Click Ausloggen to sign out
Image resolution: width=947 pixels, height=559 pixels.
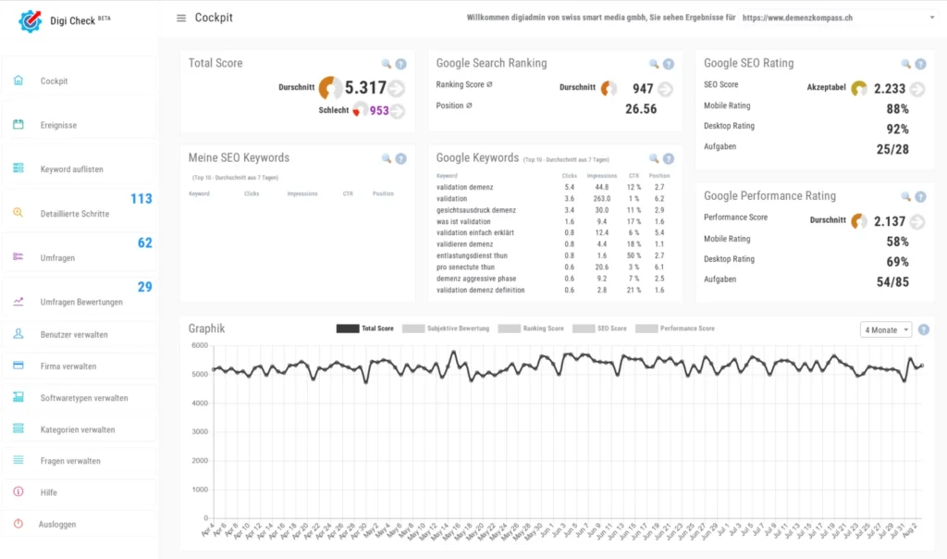click(x=57, y=524)
